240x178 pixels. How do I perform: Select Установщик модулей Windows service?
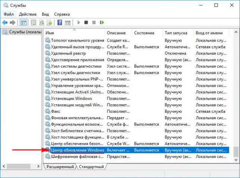137,105
